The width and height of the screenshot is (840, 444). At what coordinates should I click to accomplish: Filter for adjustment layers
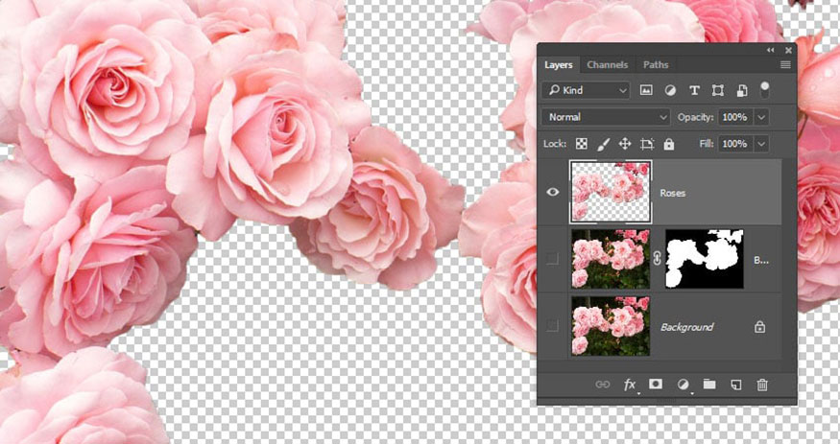(x=670, y=90)
